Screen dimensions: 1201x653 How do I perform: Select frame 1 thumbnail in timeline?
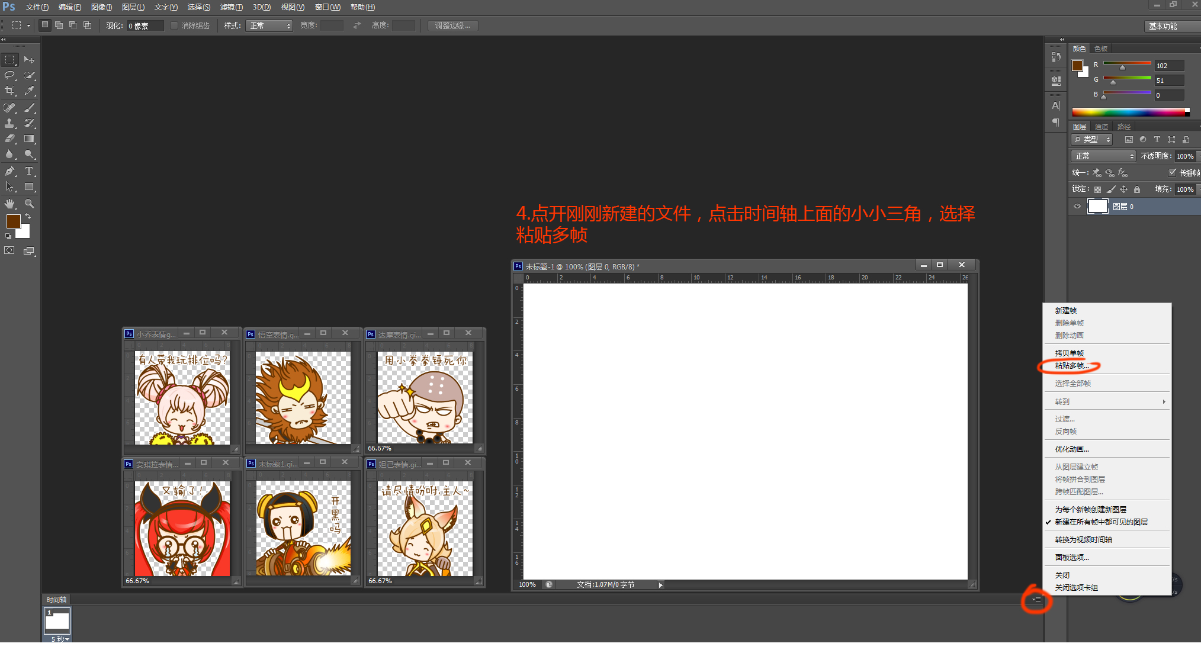[57, 620]
